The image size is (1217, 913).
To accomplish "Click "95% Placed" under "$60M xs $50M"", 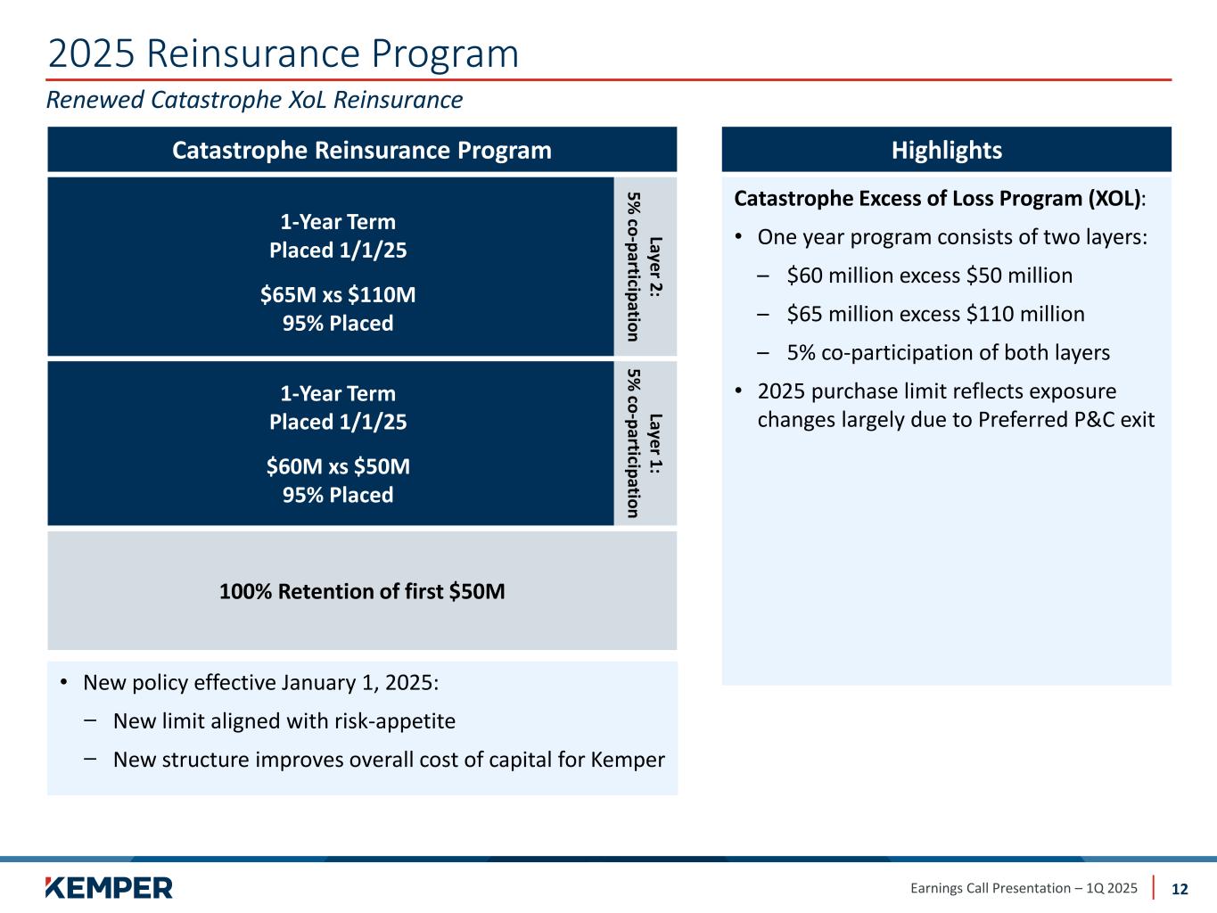I will pyautogui.click(x=338, y=495).
